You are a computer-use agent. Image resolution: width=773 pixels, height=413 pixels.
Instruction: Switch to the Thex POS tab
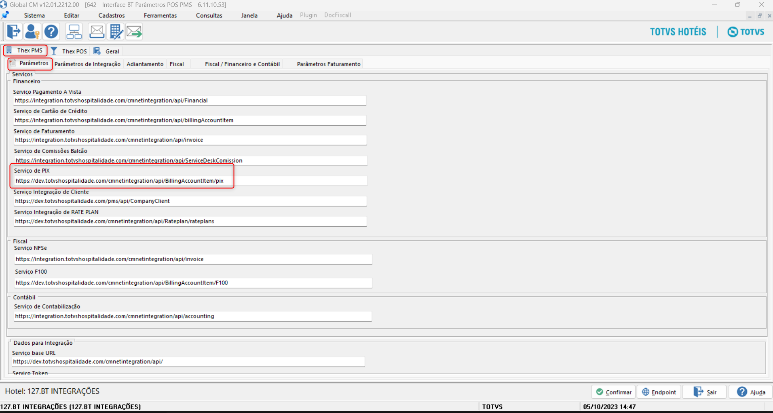tap(69, 51)
